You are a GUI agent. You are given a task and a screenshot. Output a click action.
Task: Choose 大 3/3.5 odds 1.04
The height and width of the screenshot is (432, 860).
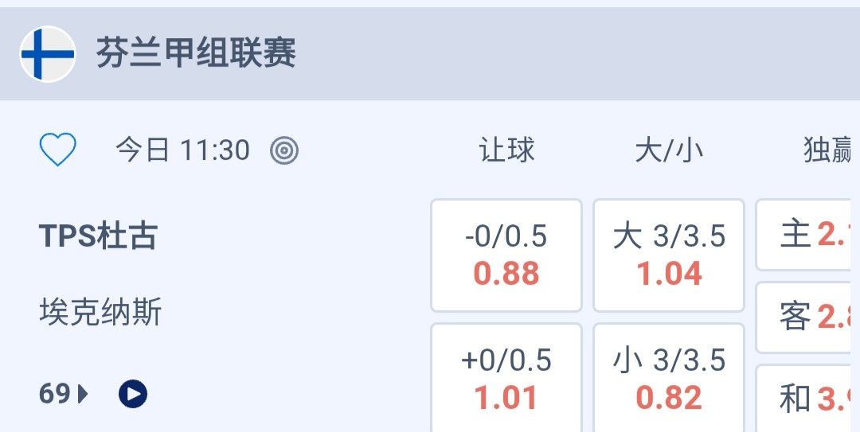tap(669, 255)
